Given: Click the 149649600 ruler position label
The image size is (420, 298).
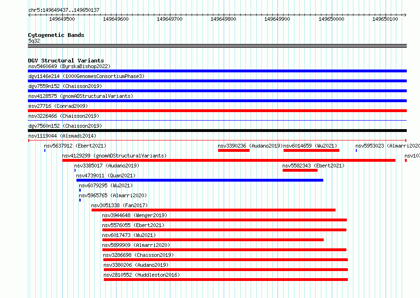Looking at the screenshot, I should tap(116, 19).
